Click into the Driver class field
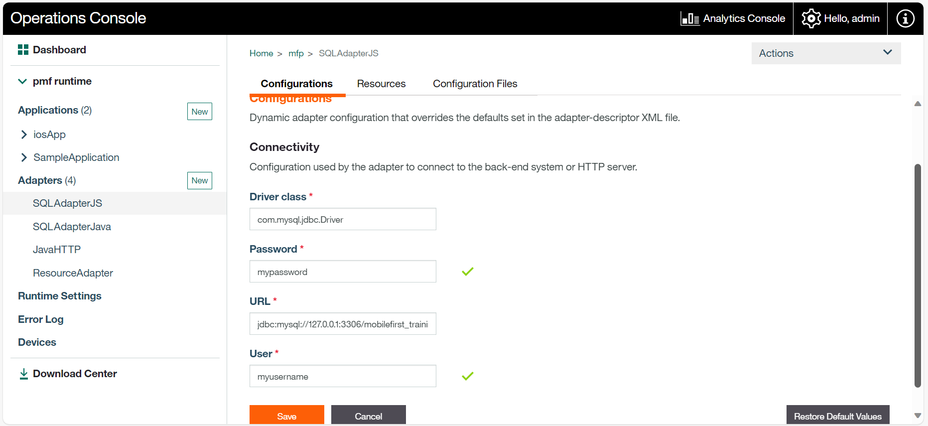This screenshot has width=928, height=426. pyautogui.click(x=343, y=219)
